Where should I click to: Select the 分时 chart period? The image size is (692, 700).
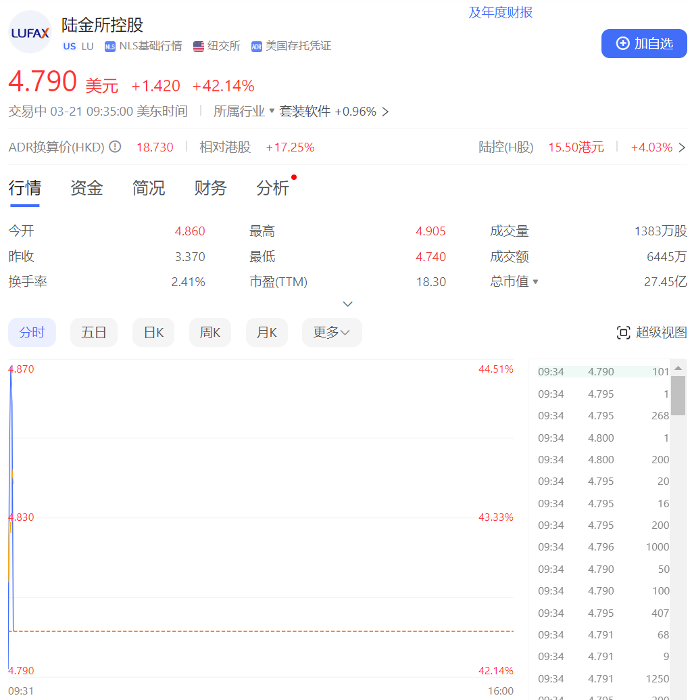(x=32, y=332)
